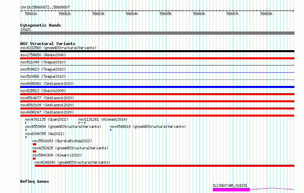304x193 pixels.
Task: Click the red block under nsv5514183
Action: pos(34,144)
